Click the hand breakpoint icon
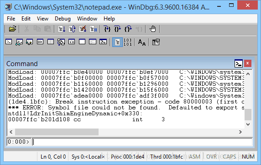The width and height of the screenshot is (261, 165). [153, 29]
